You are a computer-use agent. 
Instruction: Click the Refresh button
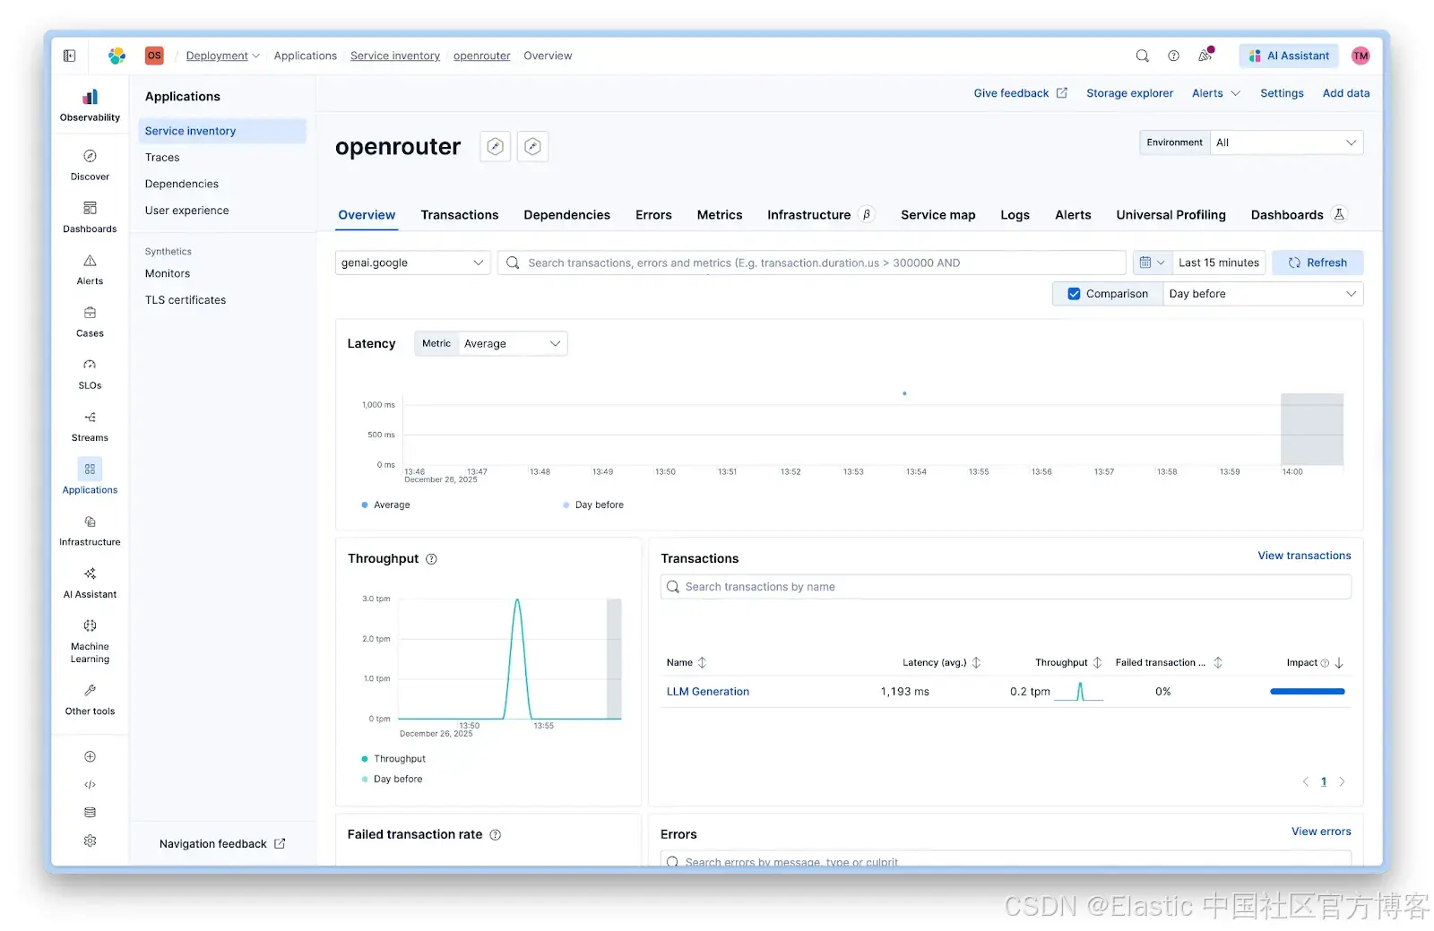point(1317,263)
